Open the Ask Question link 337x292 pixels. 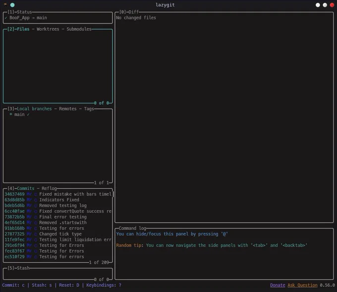(302, 286)
